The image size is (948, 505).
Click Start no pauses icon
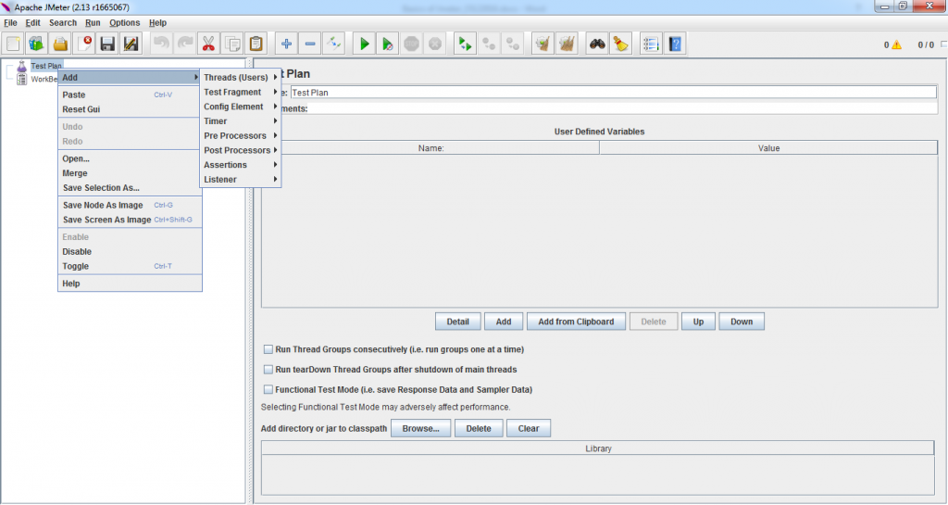[x=388, y=44]
